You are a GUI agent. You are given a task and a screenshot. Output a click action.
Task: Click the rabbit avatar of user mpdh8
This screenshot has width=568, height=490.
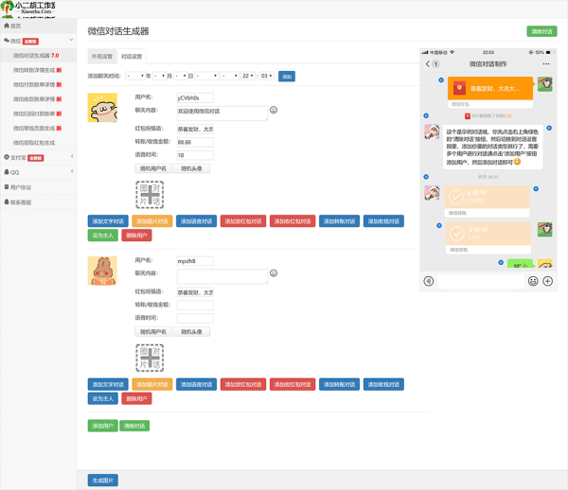point(102,271)
